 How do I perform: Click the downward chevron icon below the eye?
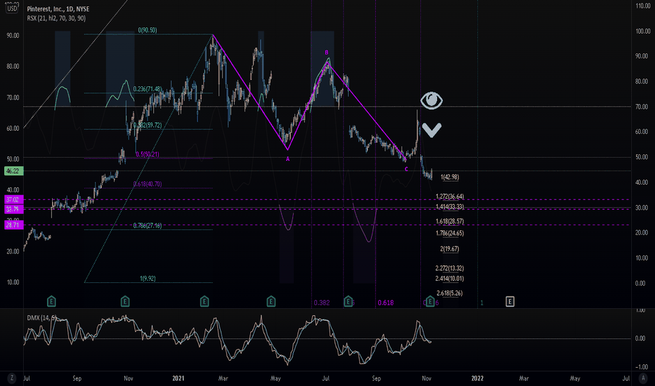pyautogui.click(x=432, y=130)
